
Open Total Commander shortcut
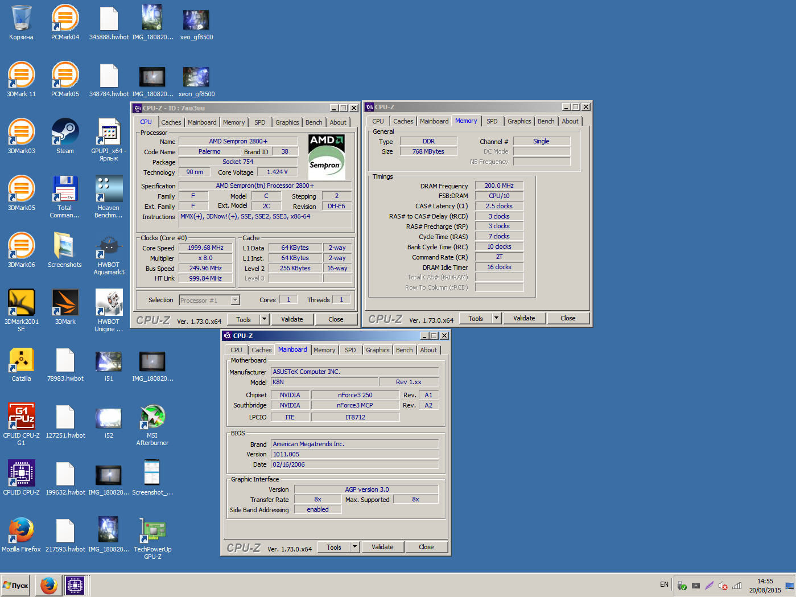pyautogui.click(x=65, y=197)
